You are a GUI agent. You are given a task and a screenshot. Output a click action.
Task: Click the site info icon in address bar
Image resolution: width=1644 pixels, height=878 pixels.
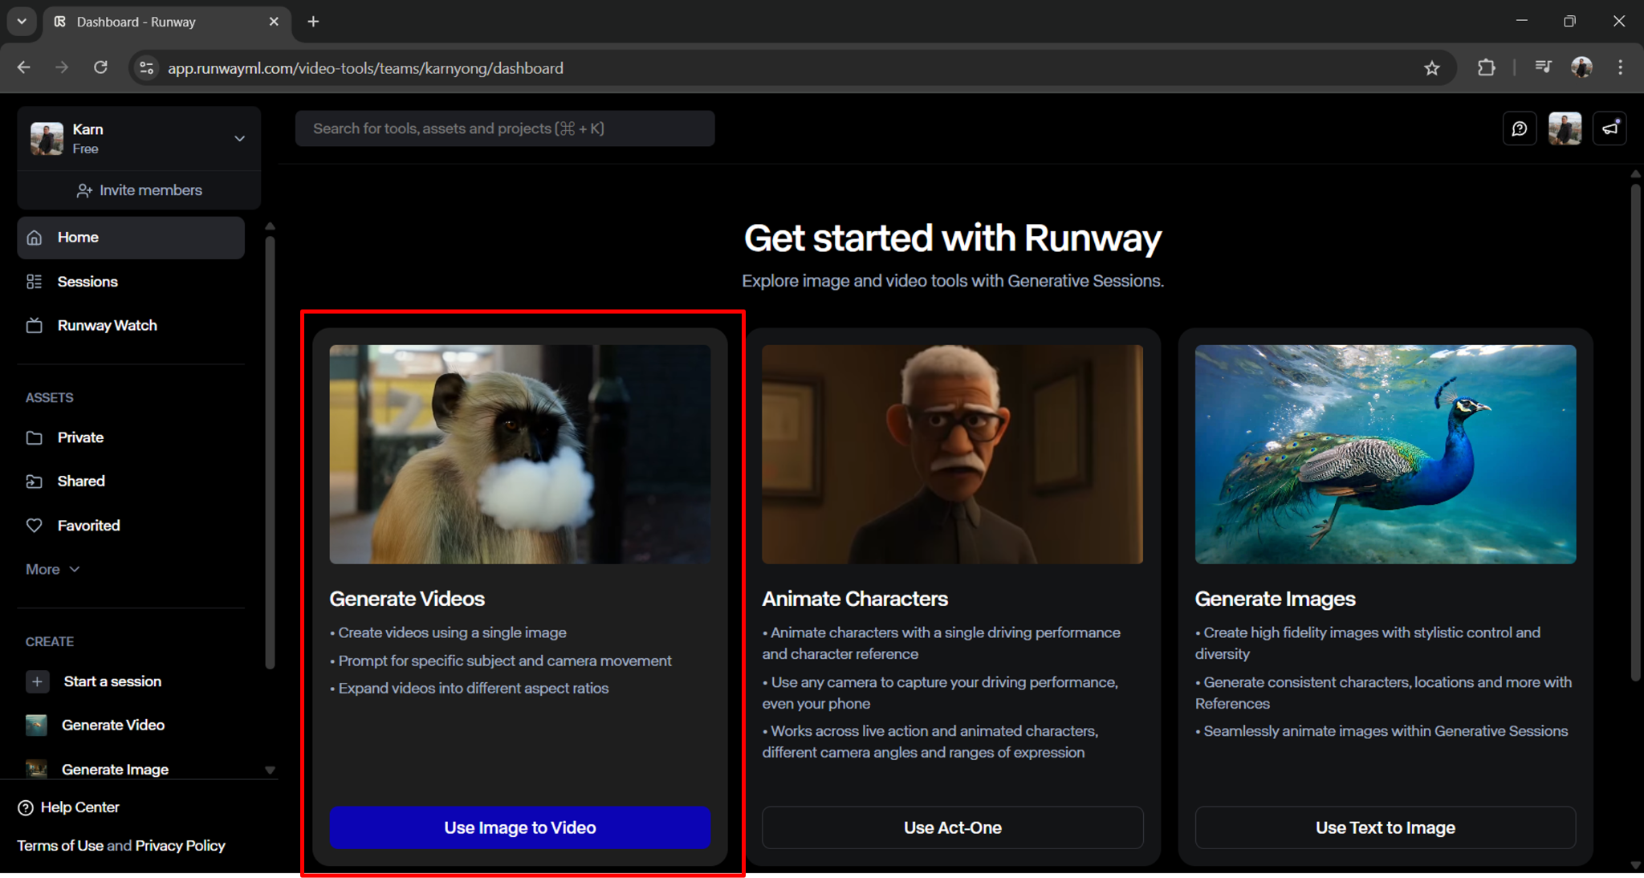tap(146, 68)
